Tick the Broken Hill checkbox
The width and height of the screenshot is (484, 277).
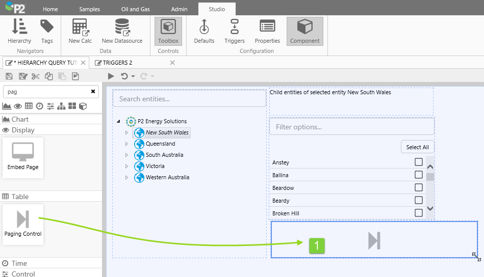tap(419, 213)
